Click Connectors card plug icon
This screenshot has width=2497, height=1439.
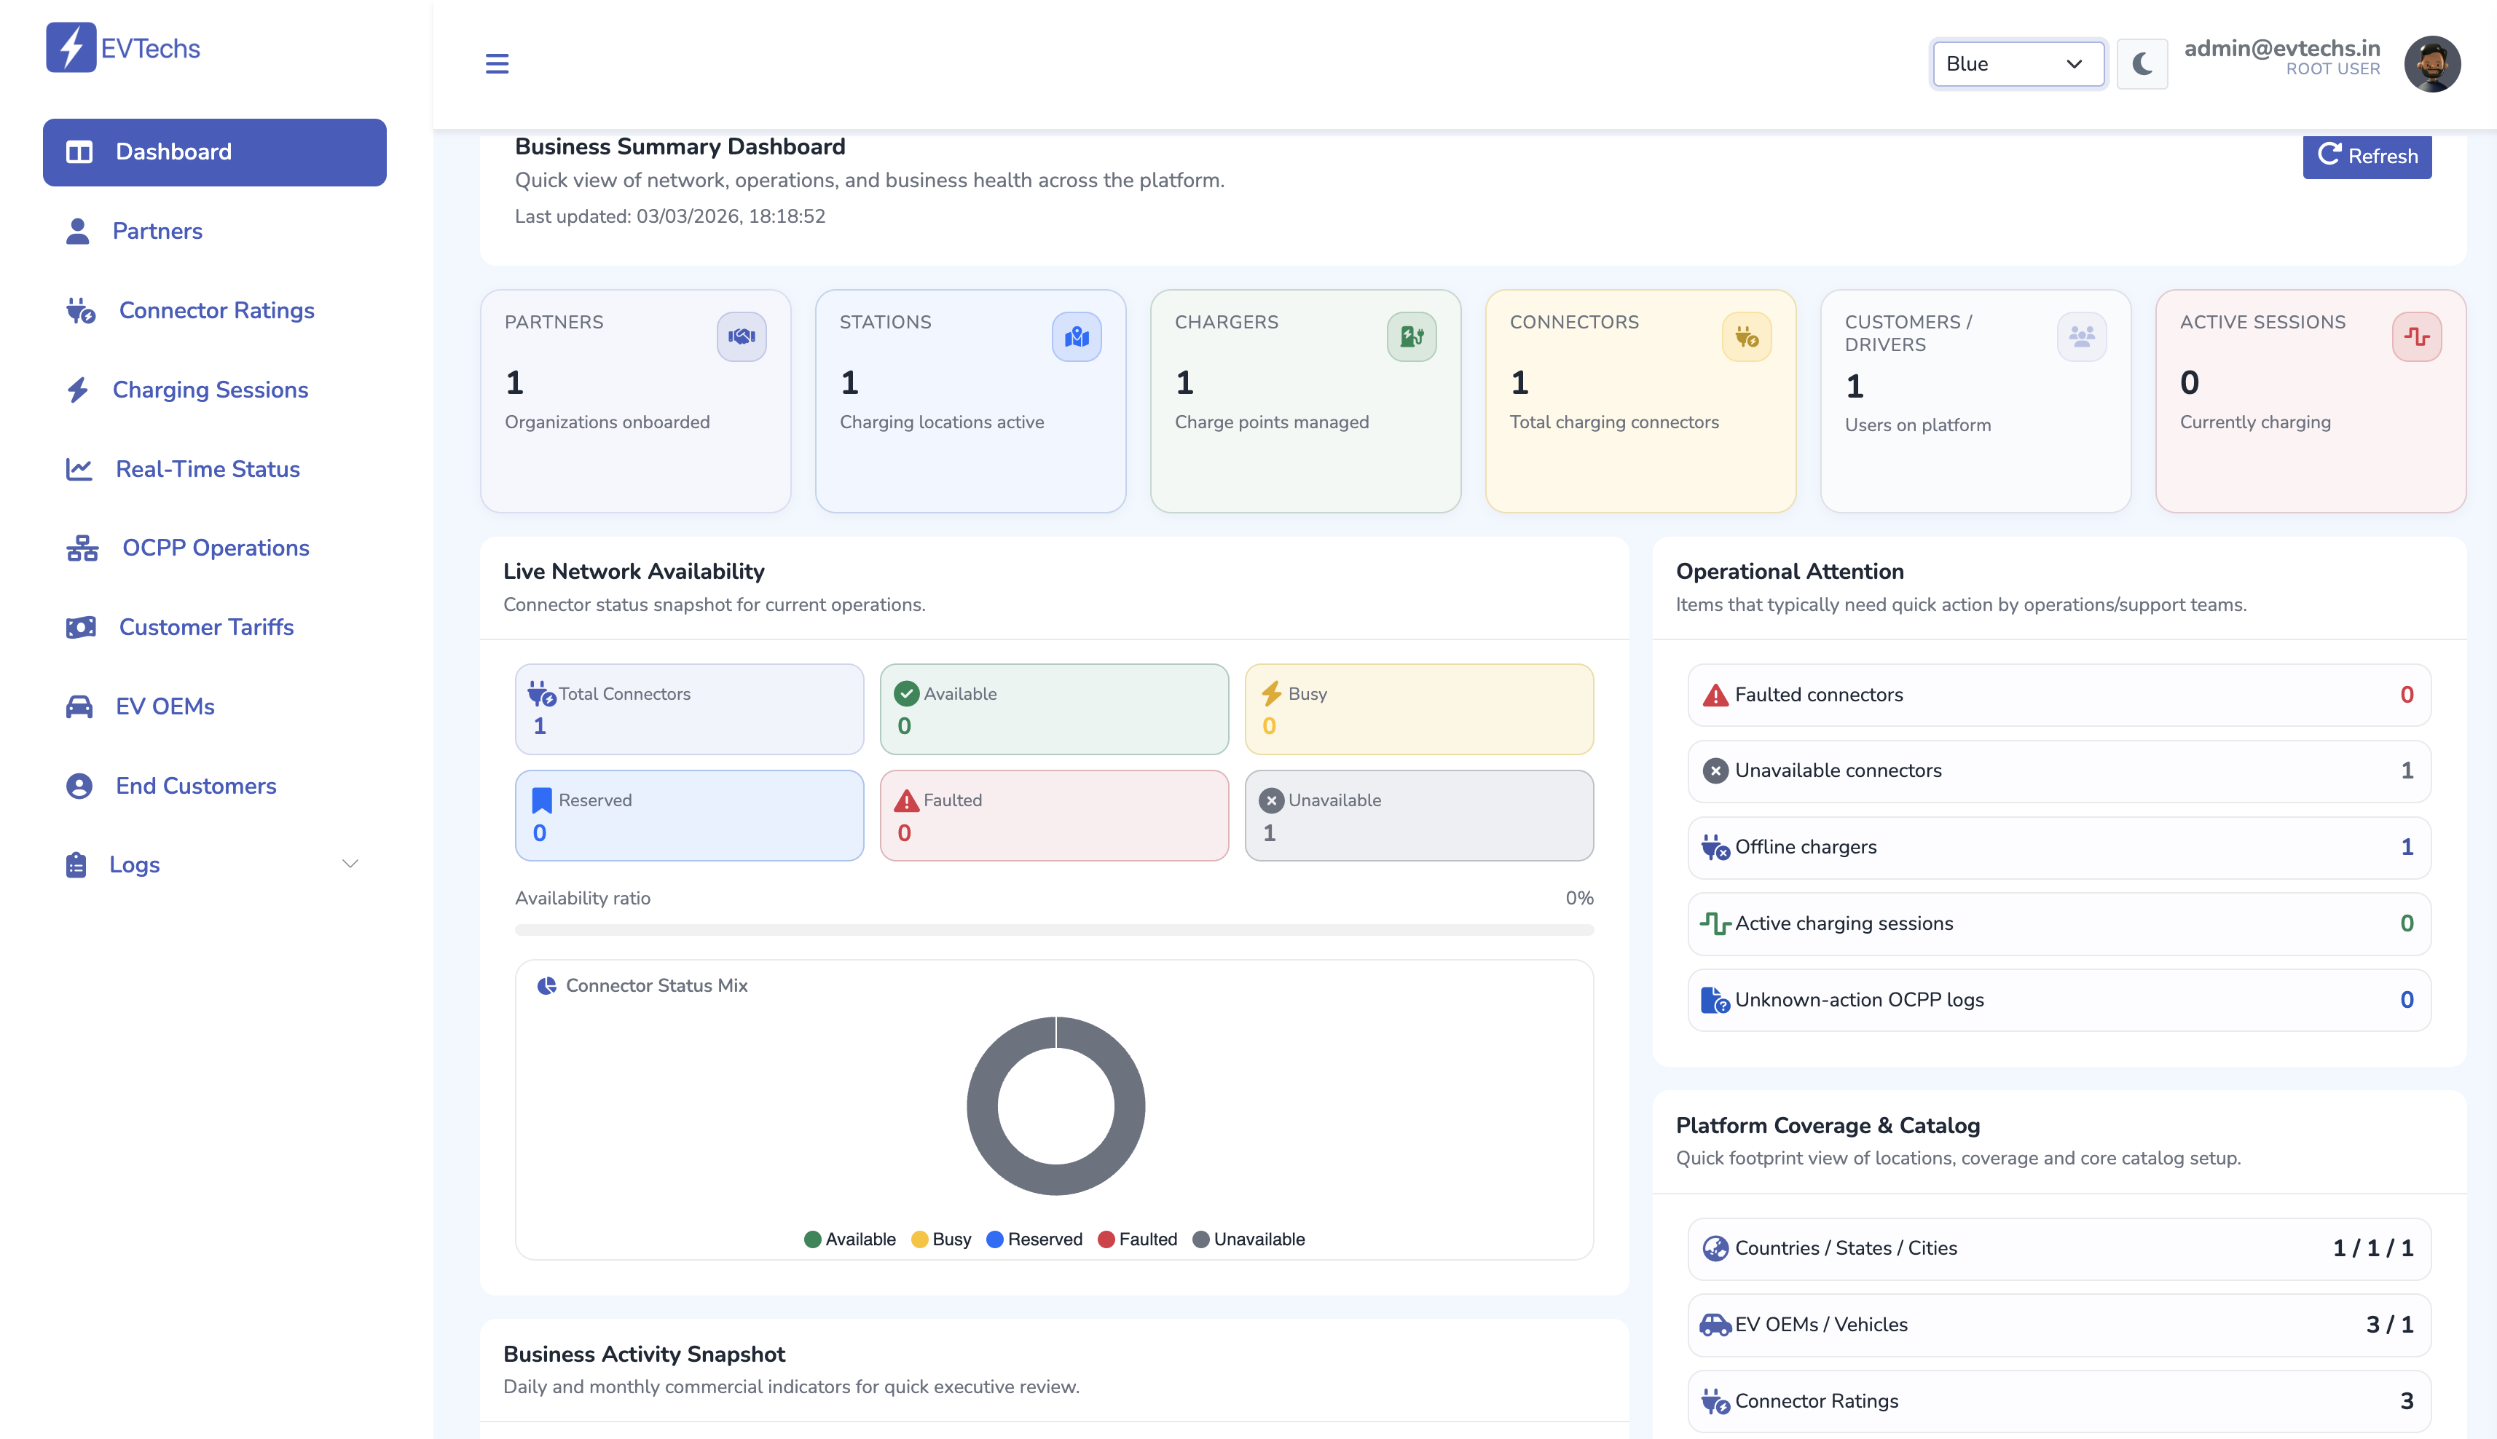point(1747,337)
